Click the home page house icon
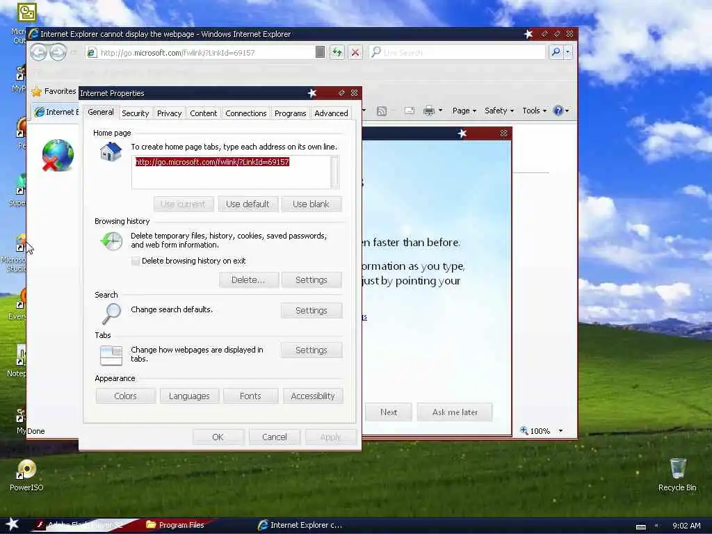Viewport: 712px width, 534px height. 111,152
